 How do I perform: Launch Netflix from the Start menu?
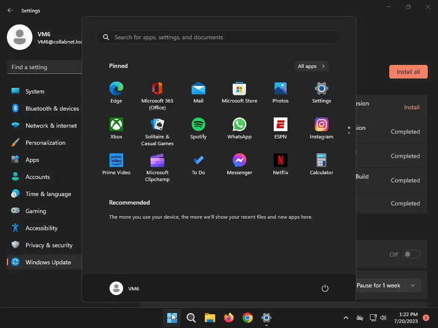(x=281, y=164)
